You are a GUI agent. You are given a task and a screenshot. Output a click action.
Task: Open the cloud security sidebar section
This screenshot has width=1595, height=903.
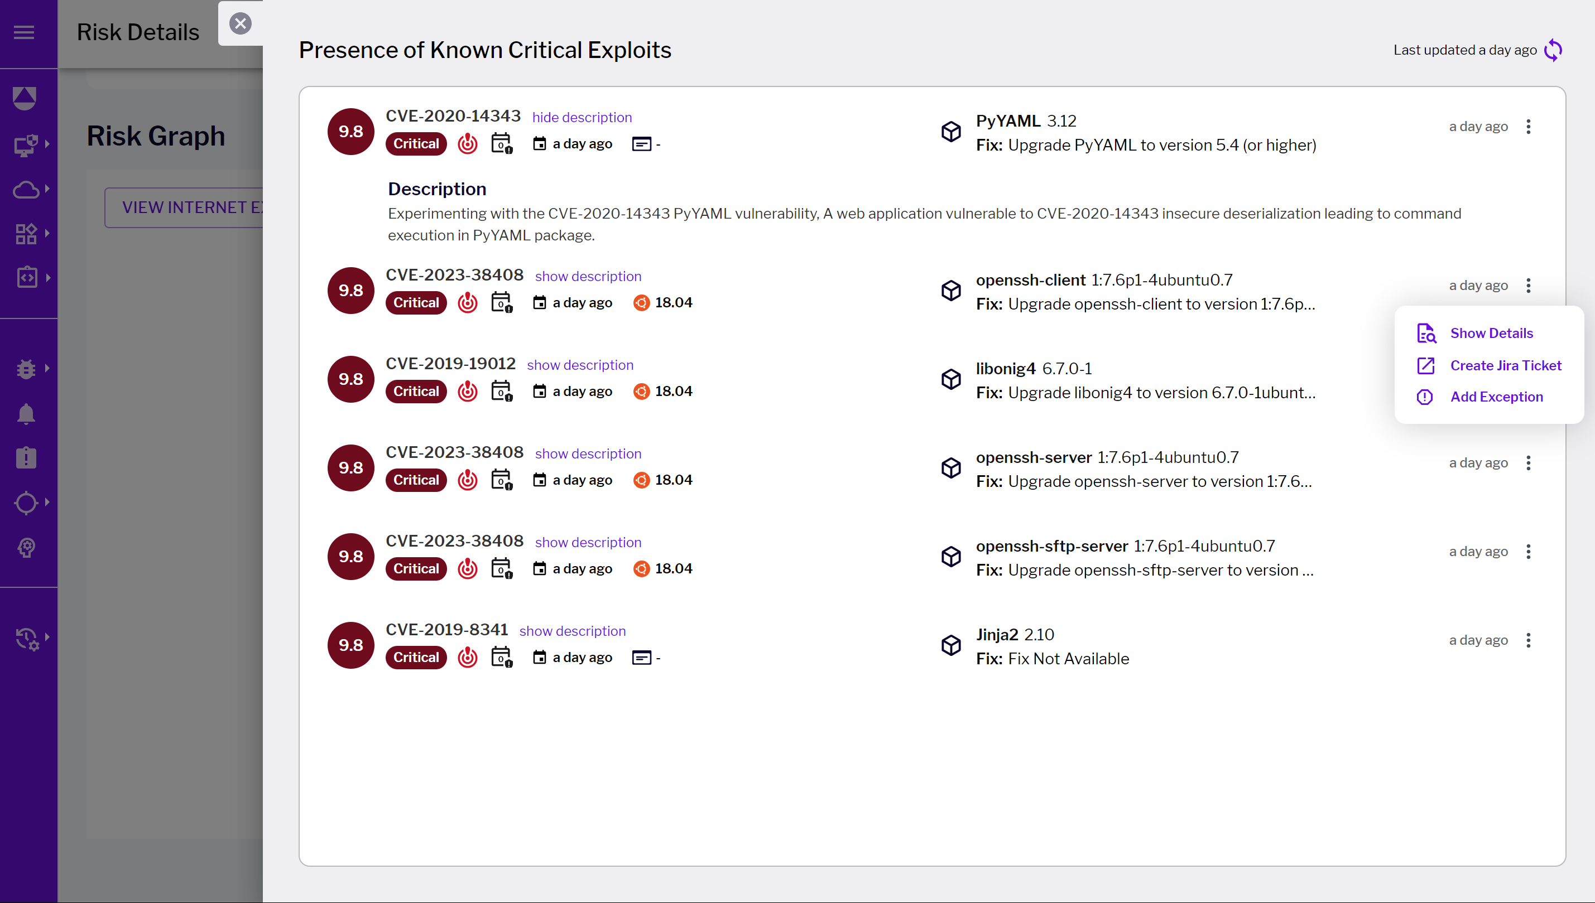pyautogui.click(x=26, y=190)
